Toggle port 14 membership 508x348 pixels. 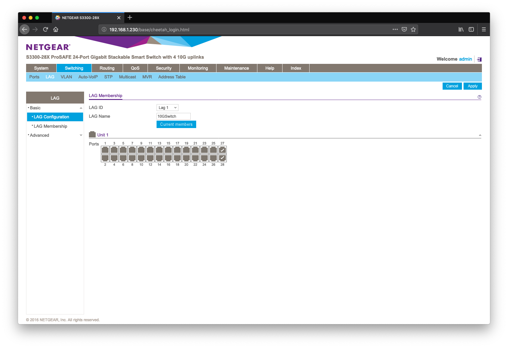click(159, 158)
